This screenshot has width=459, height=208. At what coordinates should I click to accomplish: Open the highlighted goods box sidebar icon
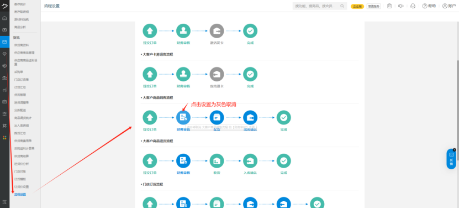(x=4, y=41)
